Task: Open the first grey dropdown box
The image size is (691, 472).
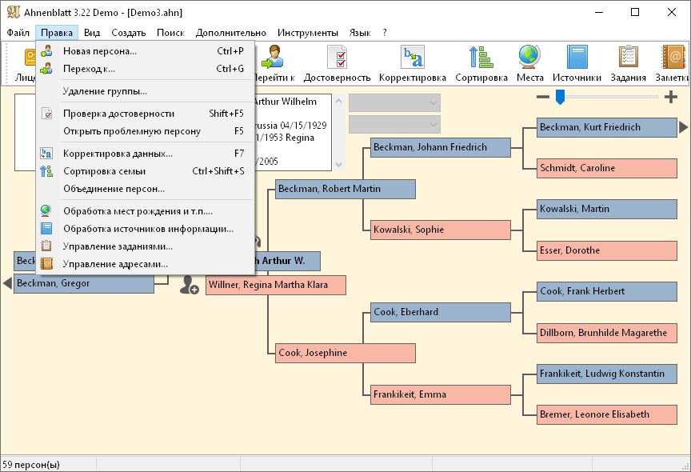Action: 394,103
